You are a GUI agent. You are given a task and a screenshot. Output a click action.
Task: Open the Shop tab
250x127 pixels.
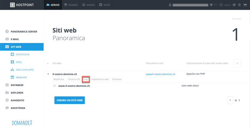click(105, 5)
